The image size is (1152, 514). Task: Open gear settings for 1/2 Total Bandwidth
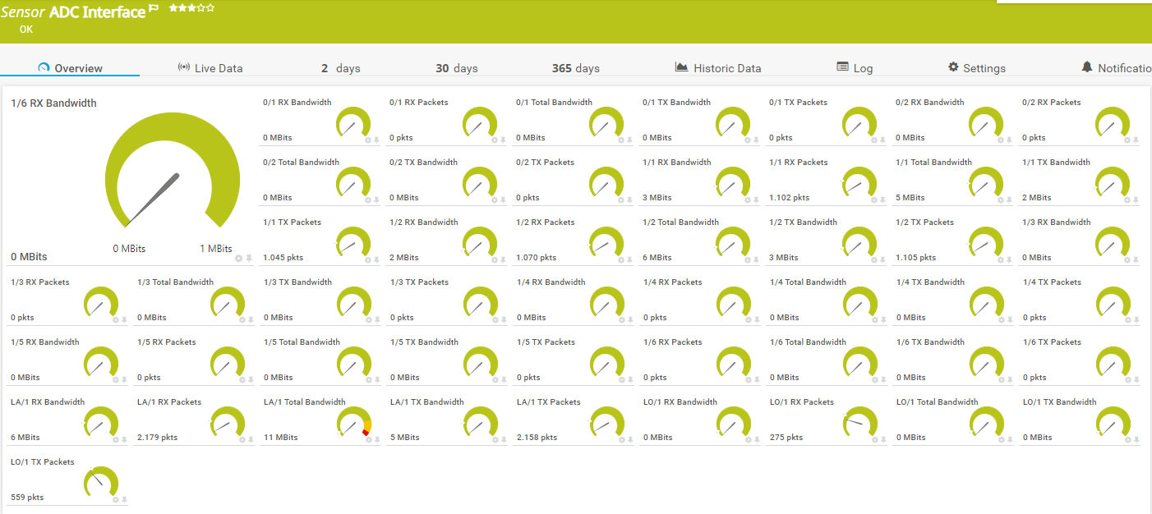coord(748,260)
